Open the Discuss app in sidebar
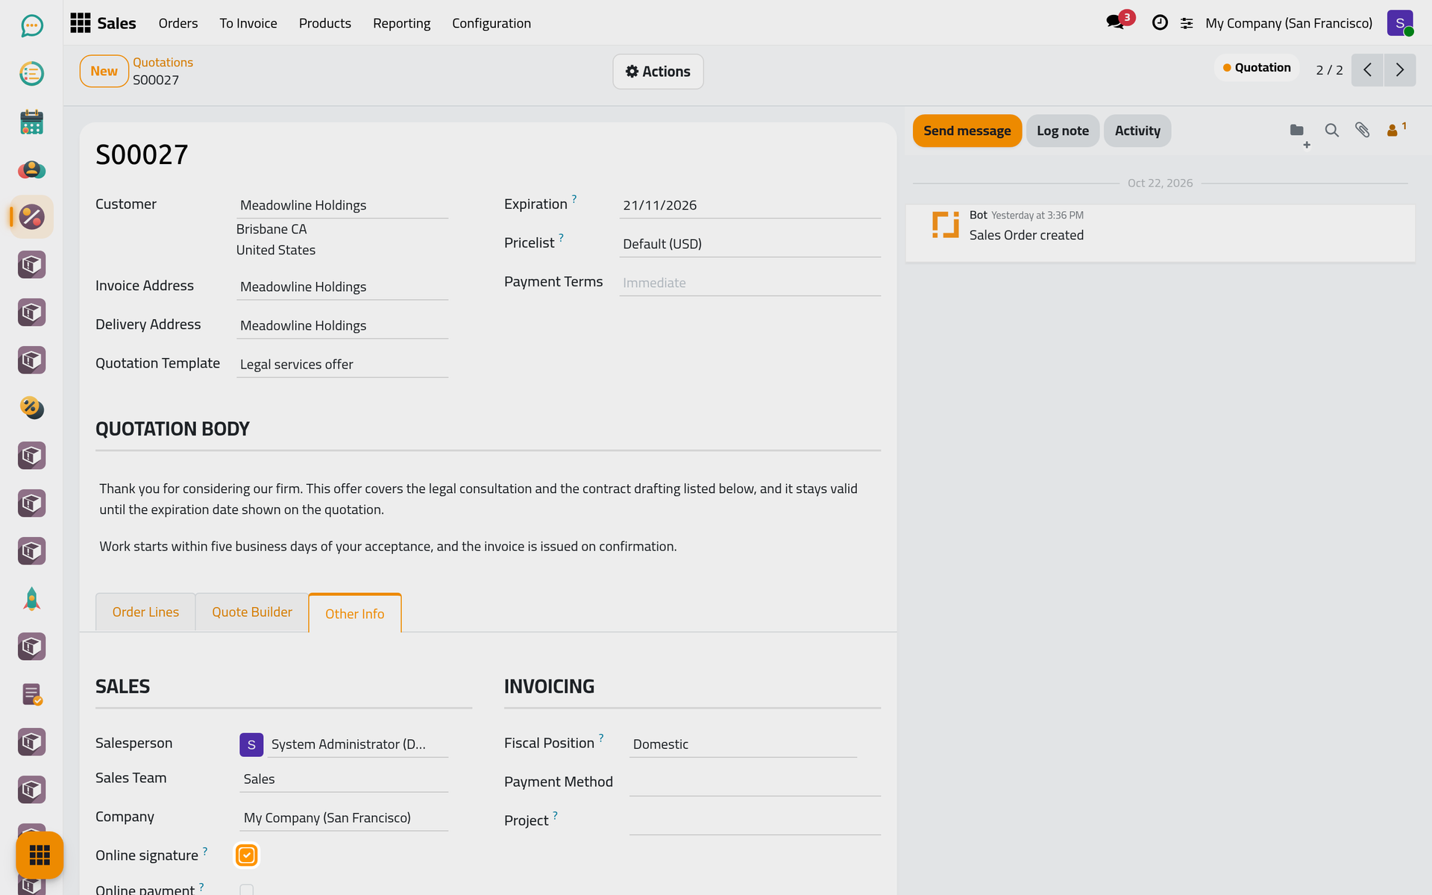 pos(31,26)
